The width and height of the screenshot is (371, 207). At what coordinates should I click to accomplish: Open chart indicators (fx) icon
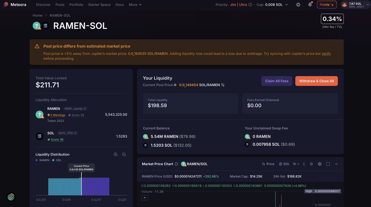pyautogui.click(x=304, y=164)
